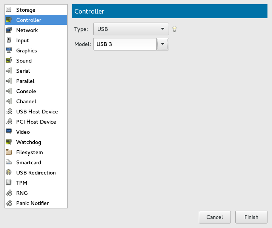Click the Network adapter icon
The height and width of the screenshot is (228, 272).
coord(9,30)
